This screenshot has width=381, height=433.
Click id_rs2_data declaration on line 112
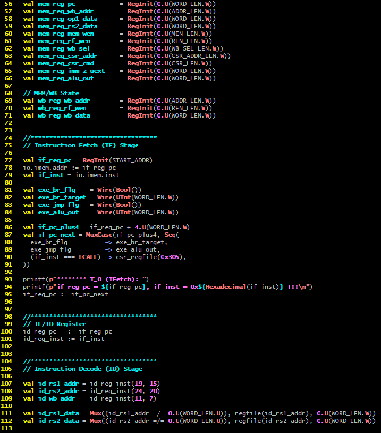(x=58, y=421)
